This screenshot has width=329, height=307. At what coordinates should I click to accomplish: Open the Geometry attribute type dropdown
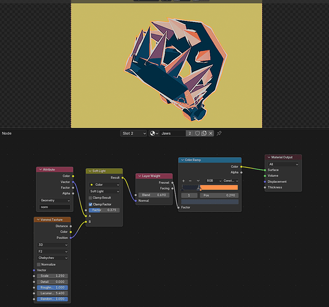coord(55,200)
